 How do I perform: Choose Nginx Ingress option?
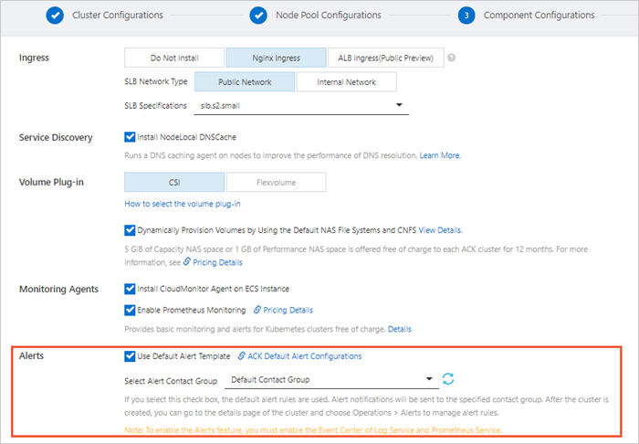[277, 58]
